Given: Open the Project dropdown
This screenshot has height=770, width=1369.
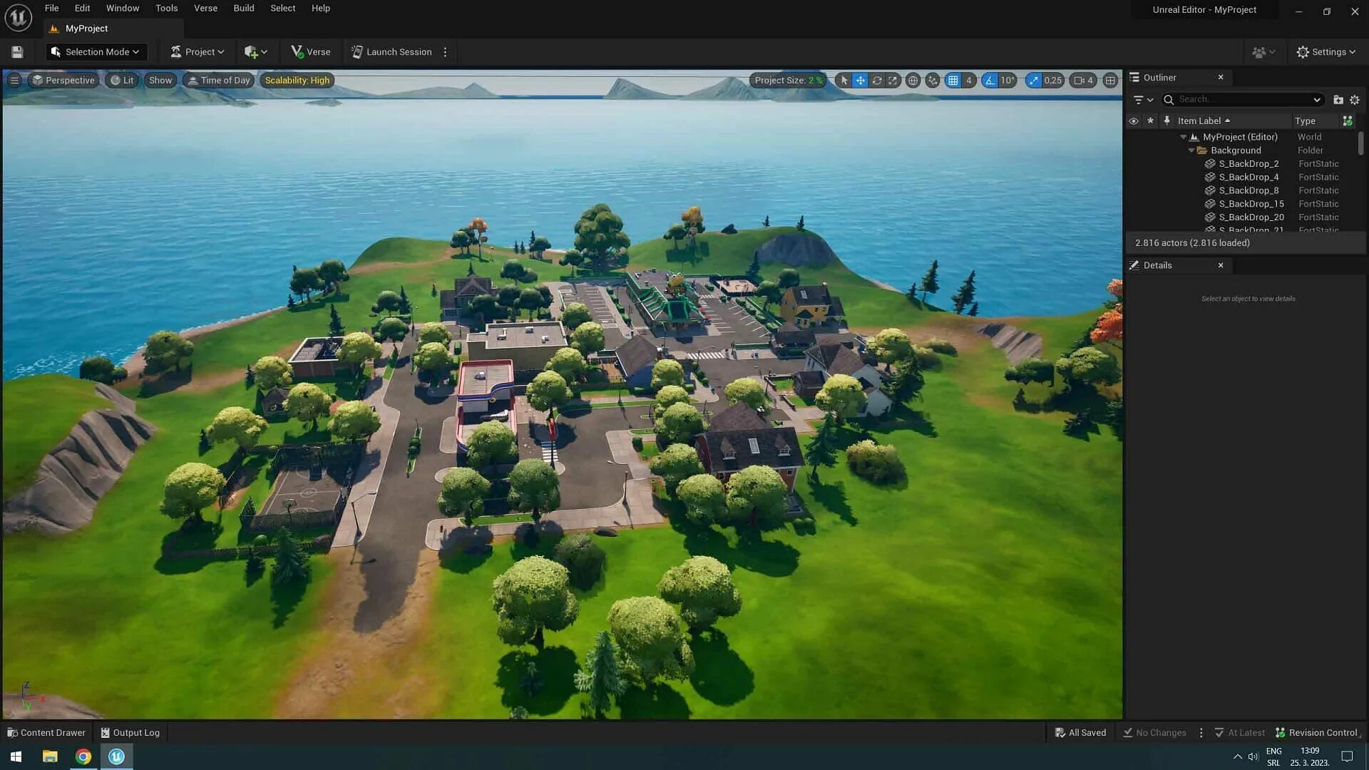Looking at the screenshot, I should tap(198, 52).
